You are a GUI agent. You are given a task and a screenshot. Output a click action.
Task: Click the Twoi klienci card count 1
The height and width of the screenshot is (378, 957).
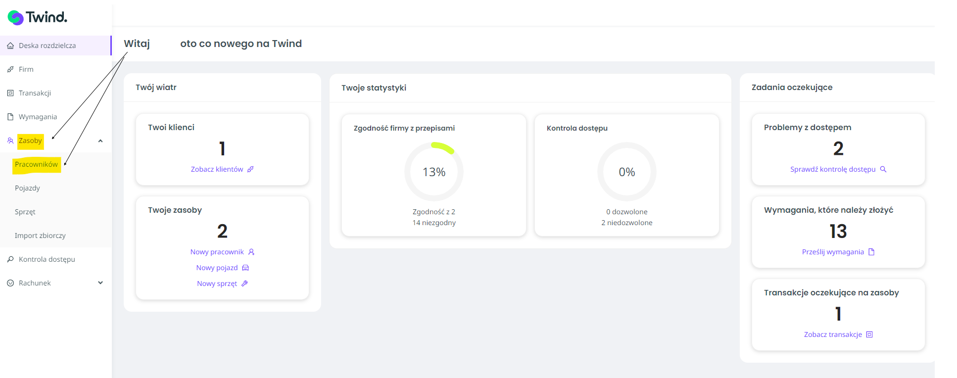222,148
